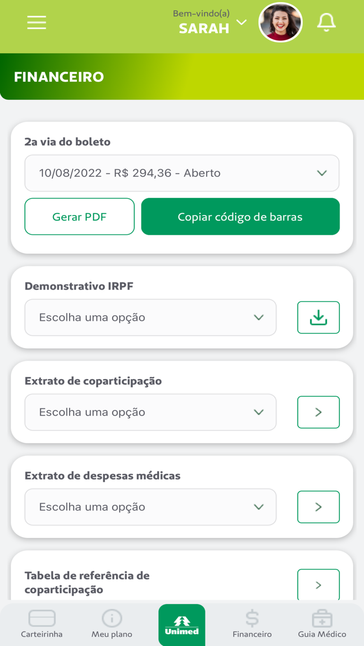Image resolution: width=364 pixels, height=646 pixels.
Task: Open Tabela de referência de coparticipação arrow
Action: 318,585
